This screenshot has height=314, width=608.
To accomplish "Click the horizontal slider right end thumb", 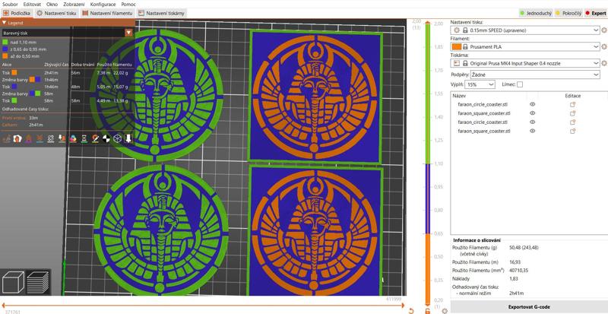I will (x=404, y=305).
